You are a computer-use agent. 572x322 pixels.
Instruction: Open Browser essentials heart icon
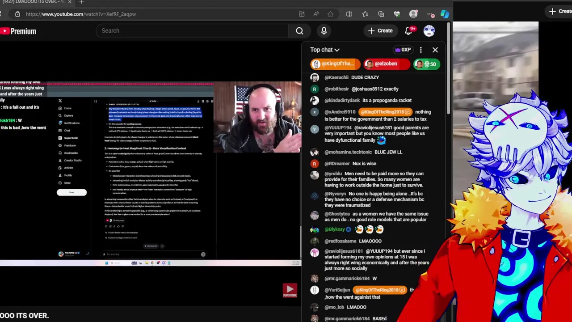point(397,14)
